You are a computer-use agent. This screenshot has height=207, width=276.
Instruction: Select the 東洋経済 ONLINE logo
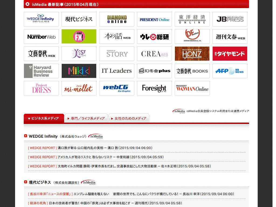tap(192, 19)
